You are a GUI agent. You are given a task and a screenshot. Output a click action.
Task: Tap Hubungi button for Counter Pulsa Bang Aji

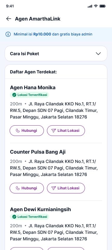tap(27, 188)
